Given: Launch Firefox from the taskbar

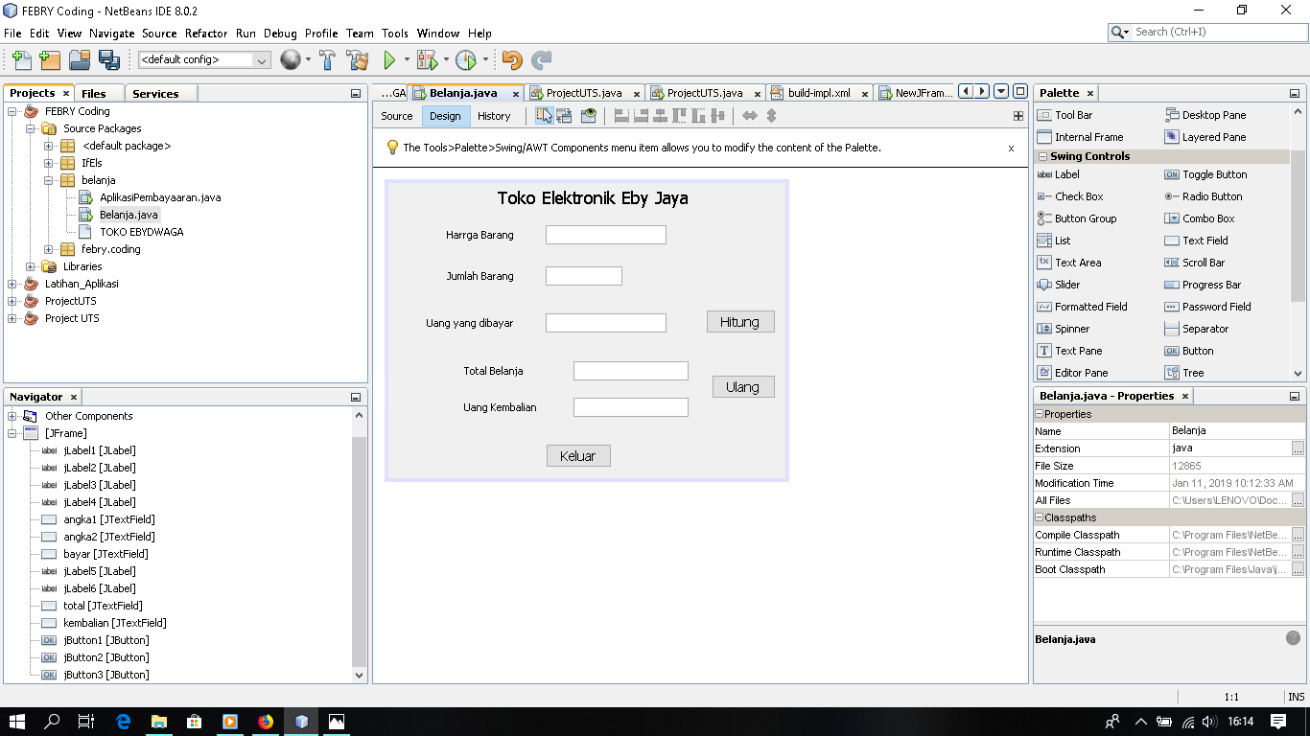Looking at the screenshot, I should 266,722.
